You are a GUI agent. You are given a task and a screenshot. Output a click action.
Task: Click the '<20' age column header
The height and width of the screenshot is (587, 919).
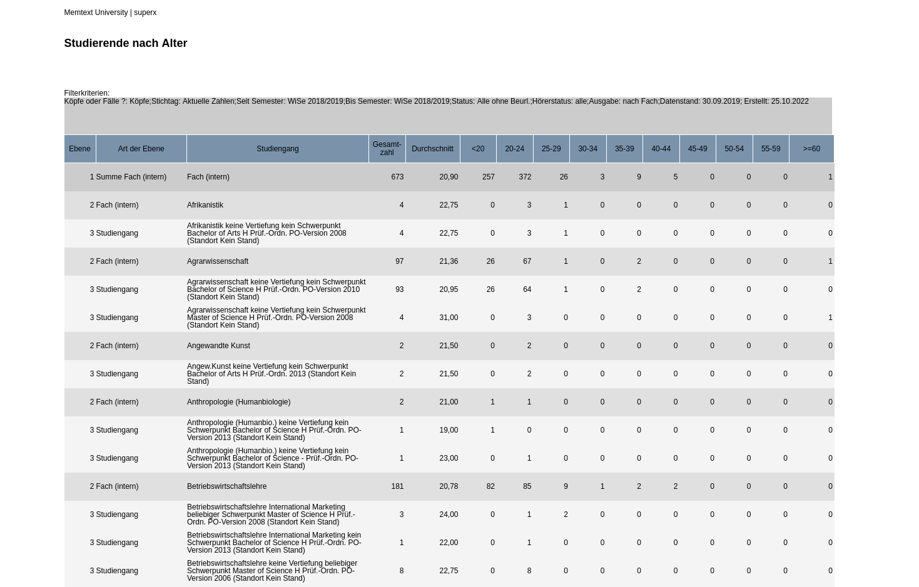pyautogui.click(x=478, y=149)
